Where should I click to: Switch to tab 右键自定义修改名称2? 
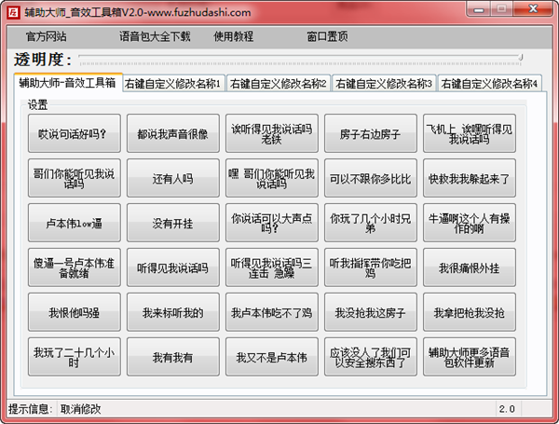(x=279, y=84)
